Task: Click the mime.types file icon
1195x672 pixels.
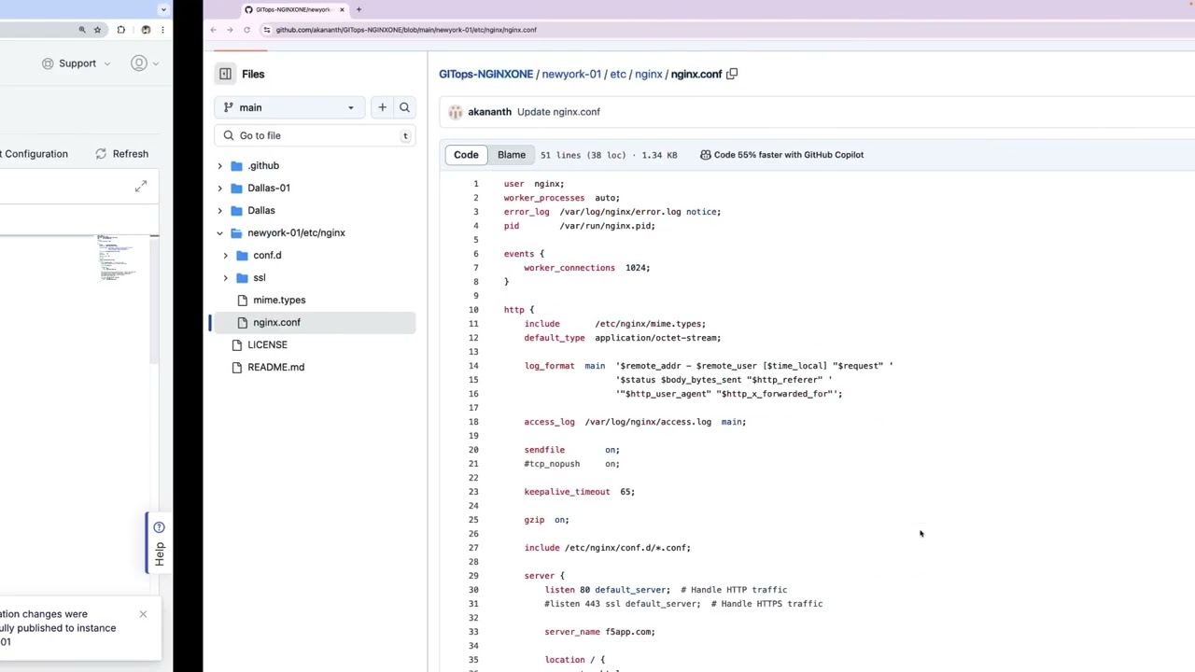Action: click(x=242, y=300)
